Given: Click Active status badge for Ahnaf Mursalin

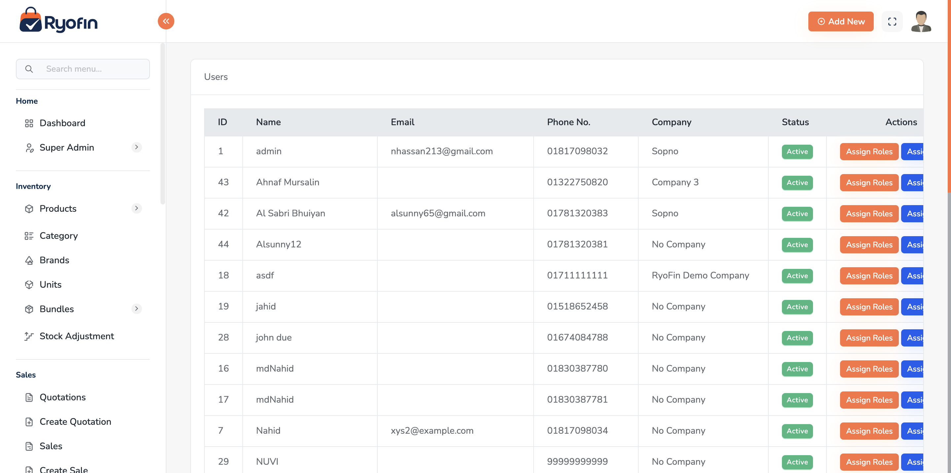Looking at the screenshot, I should pos(797,183).
